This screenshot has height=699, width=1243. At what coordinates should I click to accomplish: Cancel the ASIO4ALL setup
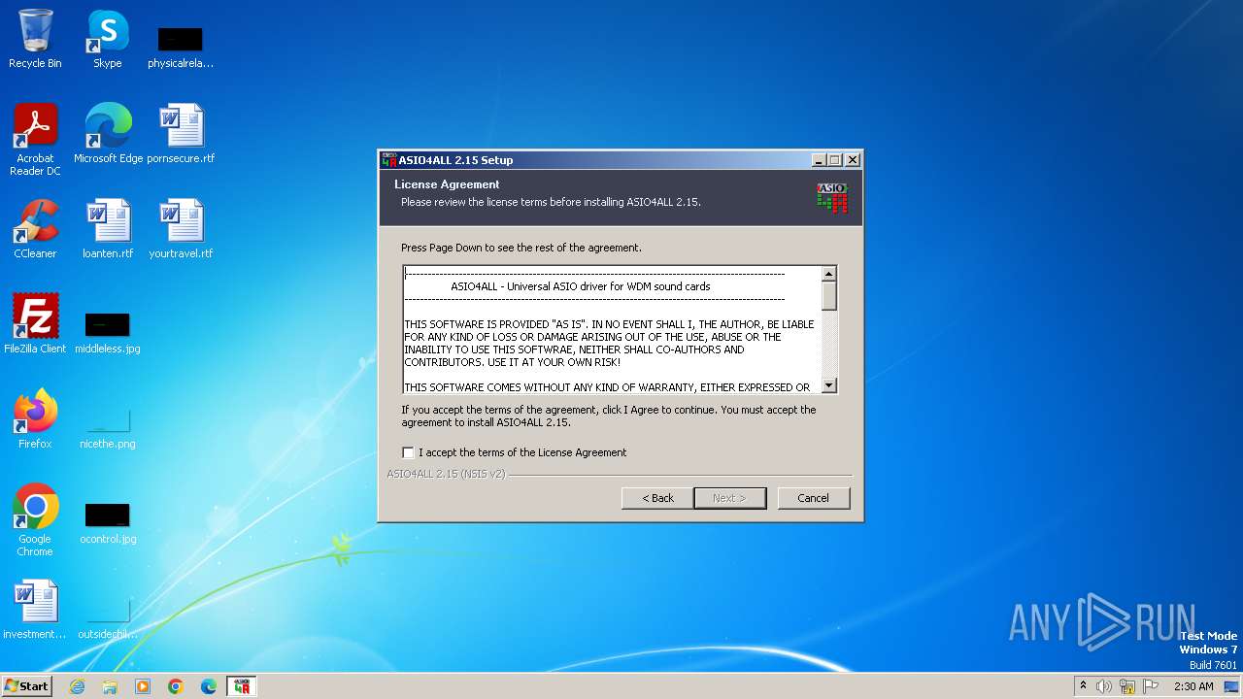(814, 498)
